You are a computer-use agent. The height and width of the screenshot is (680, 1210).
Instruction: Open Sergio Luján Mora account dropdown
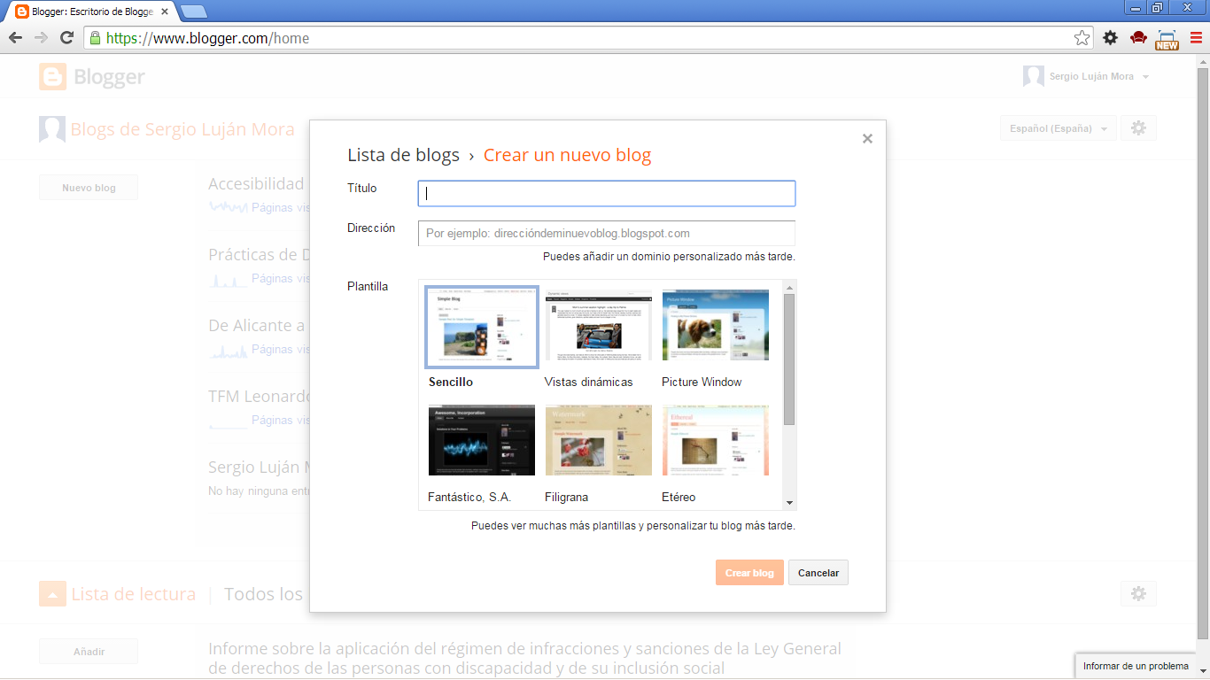(1086, 77)
